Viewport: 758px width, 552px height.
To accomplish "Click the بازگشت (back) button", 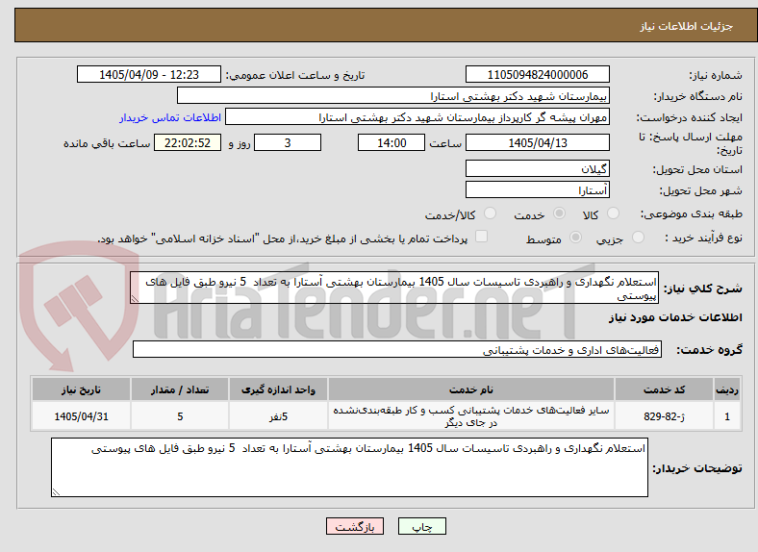I will 355,526.
